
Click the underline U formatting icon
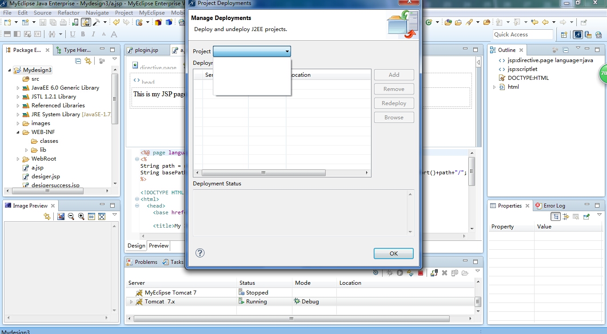[72, 34]
